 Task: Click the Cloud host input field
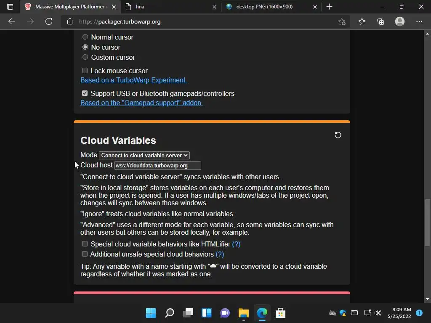click(158, 166)
